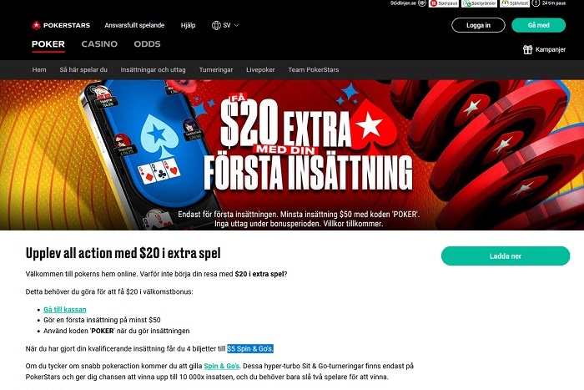The image size is (584, 390).
Task: Expand the SV language dropdown arrow
Action: pos(236,25)
